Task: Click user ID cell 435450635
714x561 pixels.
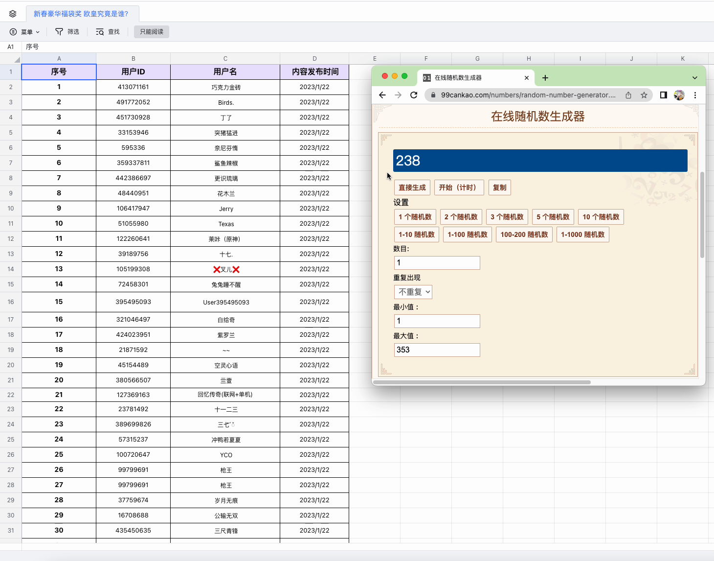Action: (134, 531)
